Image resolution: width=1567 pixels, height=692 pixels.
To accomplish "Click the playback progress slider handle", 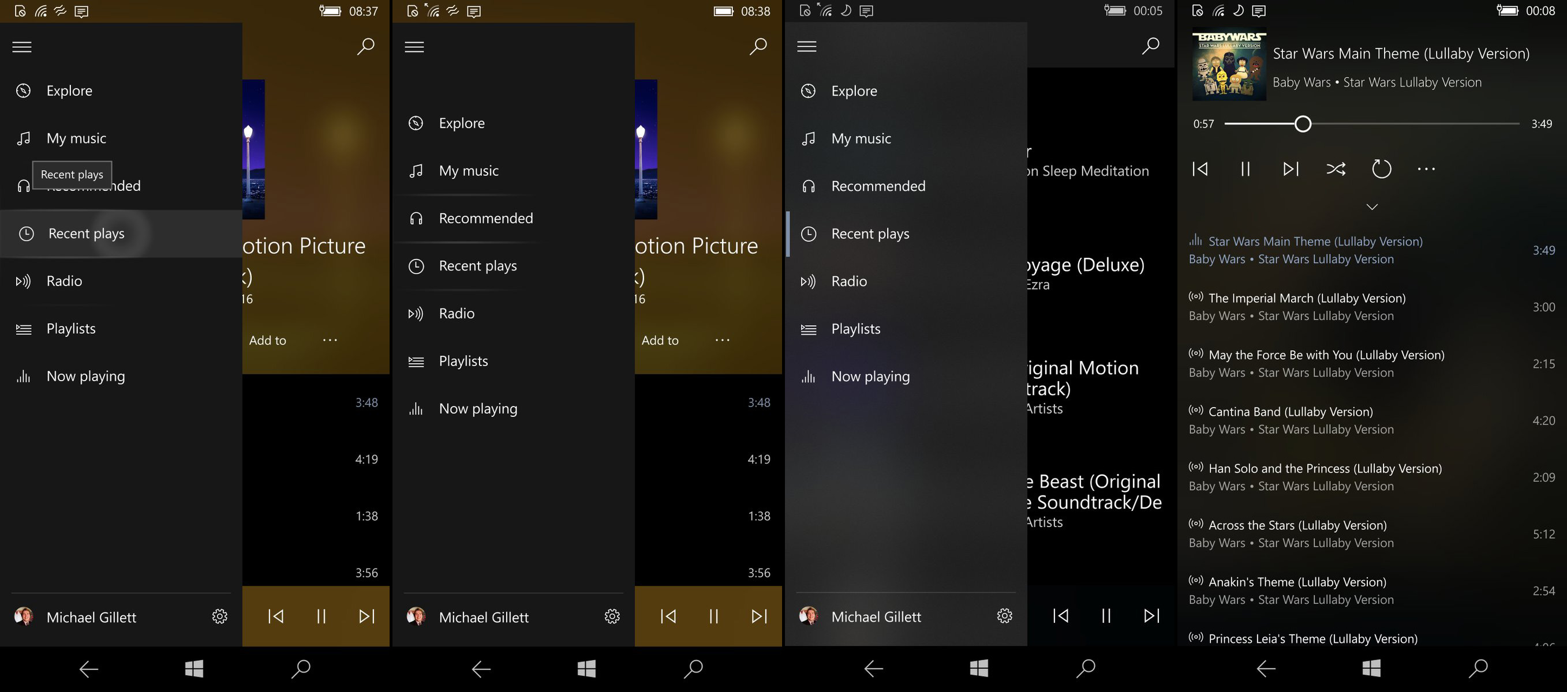I will click(x=1303, y=124).
